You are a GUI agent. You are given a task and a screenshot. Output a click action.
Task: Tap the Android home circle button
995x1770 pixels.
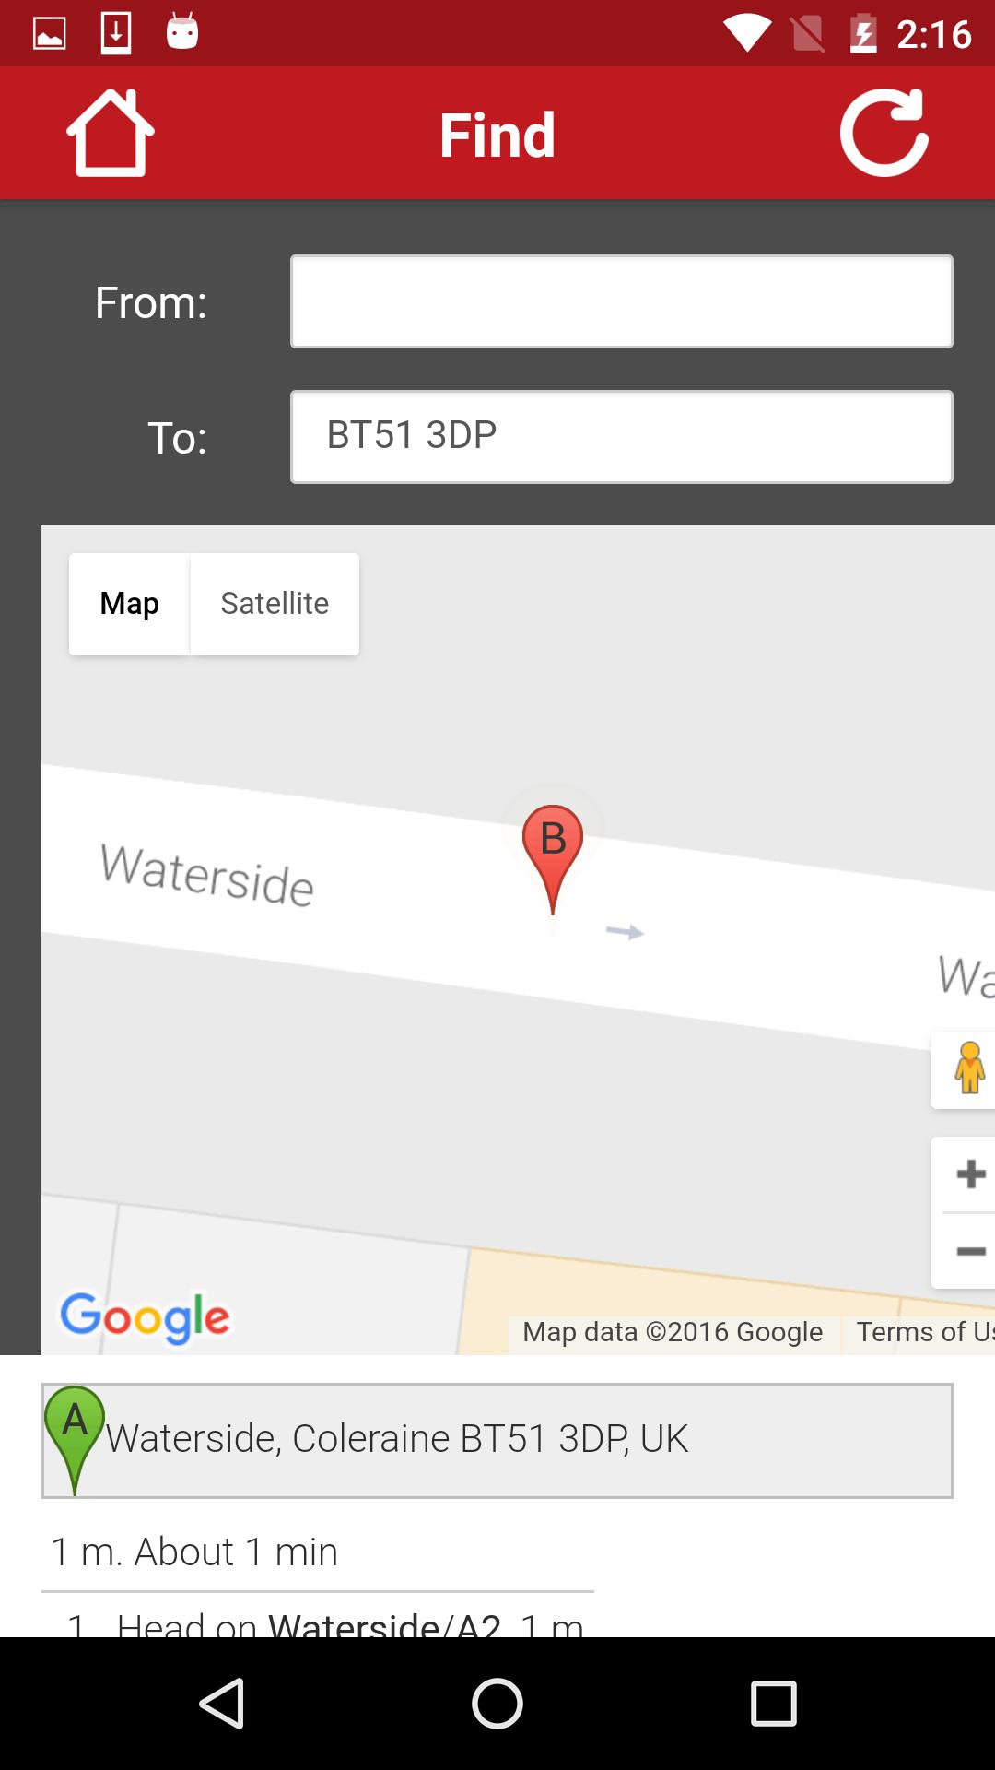tap(497, 1703)
